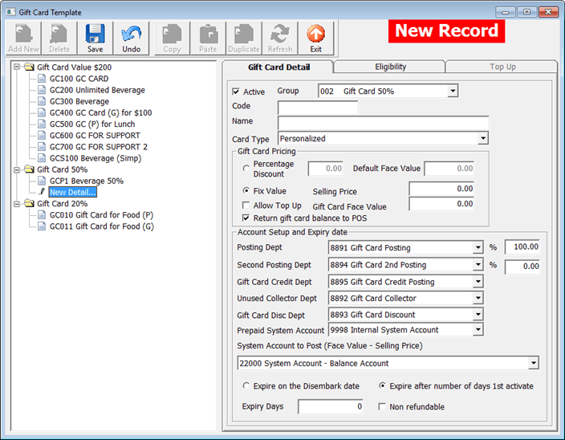Screen dimensions: 565x440
Task: Select GC600 GC FOR SUPPORT item
Action: click(x=95, y=136)
